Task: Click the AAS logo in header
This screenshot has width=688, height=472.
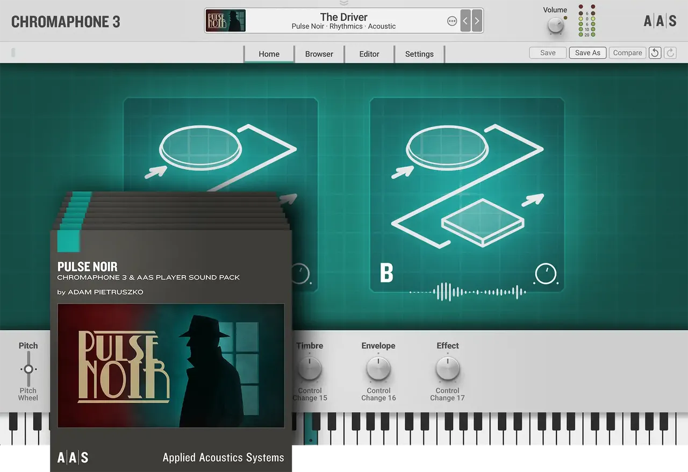Action: pyautogui.click(x=660, y=21)
